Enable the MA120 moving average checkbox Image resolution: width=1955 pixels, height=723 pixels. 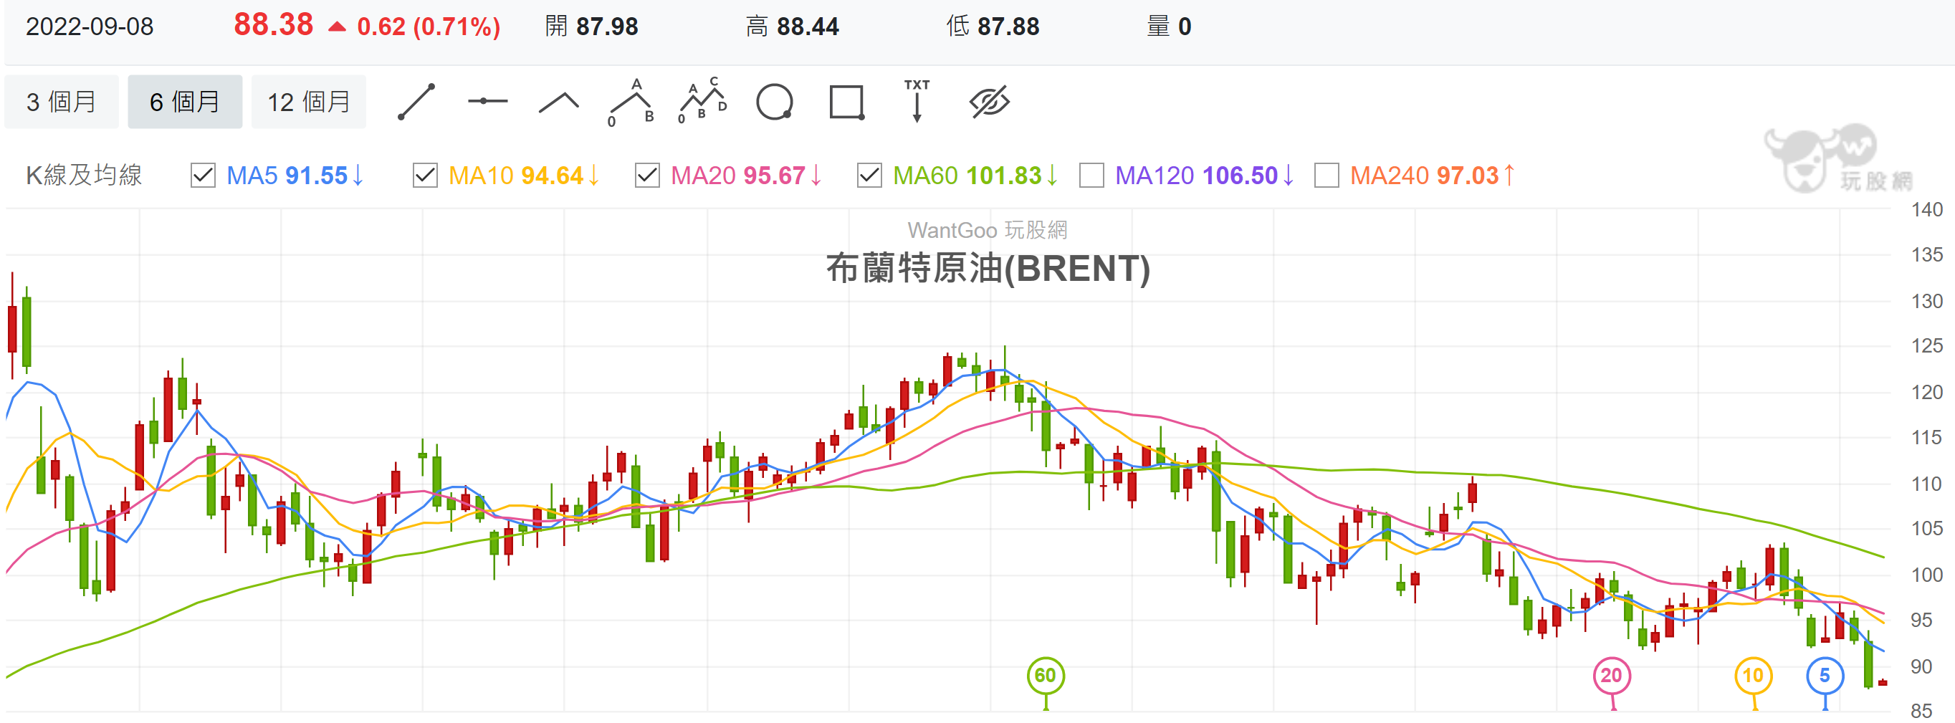[x=1091, y=176]
